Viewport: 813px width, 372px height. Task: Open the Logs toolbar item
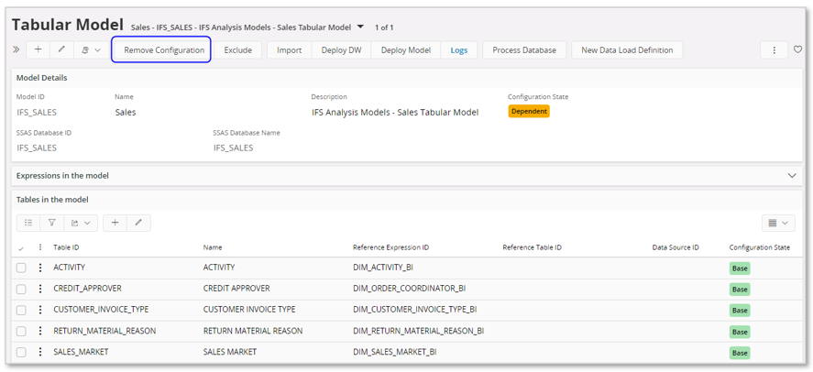(x=458, y=50)
